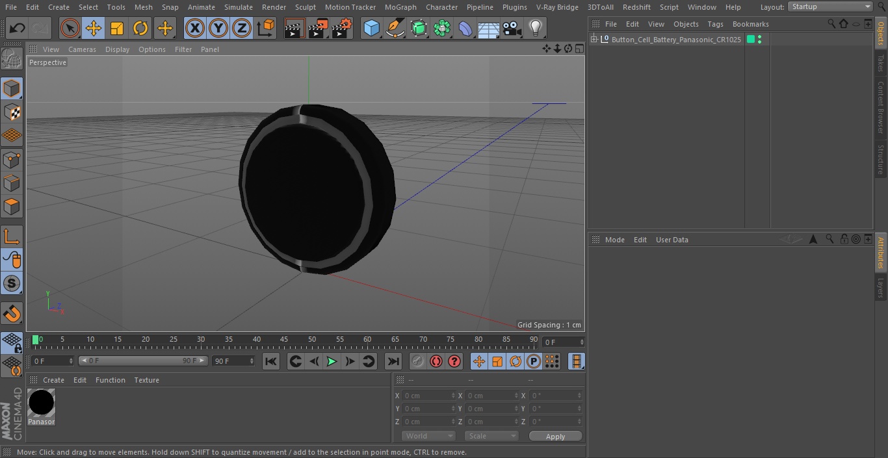Open the Scale mode dropdown
Screen dimensions: 888x458
(491, 436)
